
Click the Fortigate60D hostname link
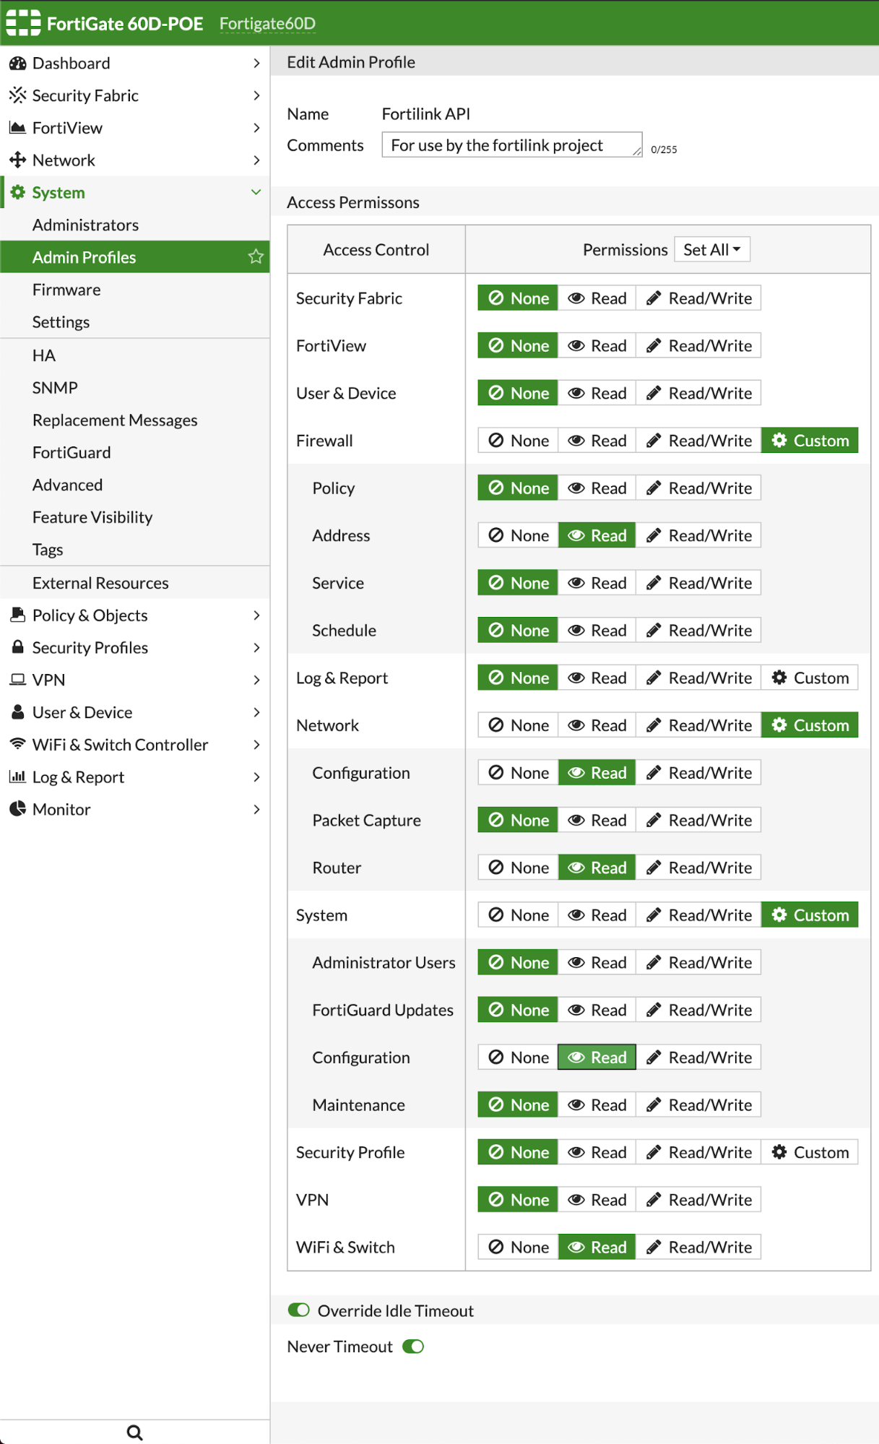click(x=267, y=23)
